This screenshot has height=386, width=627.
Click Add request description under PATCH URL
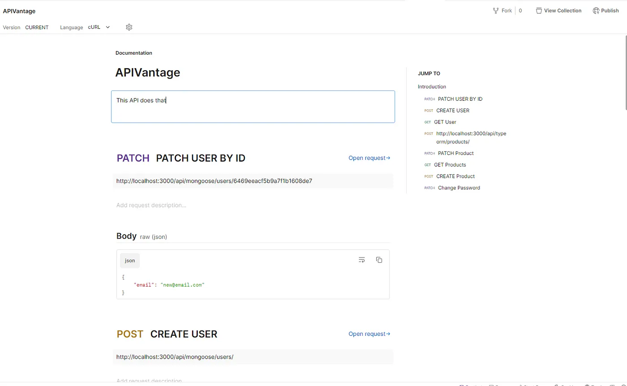[x=151, y=205]
